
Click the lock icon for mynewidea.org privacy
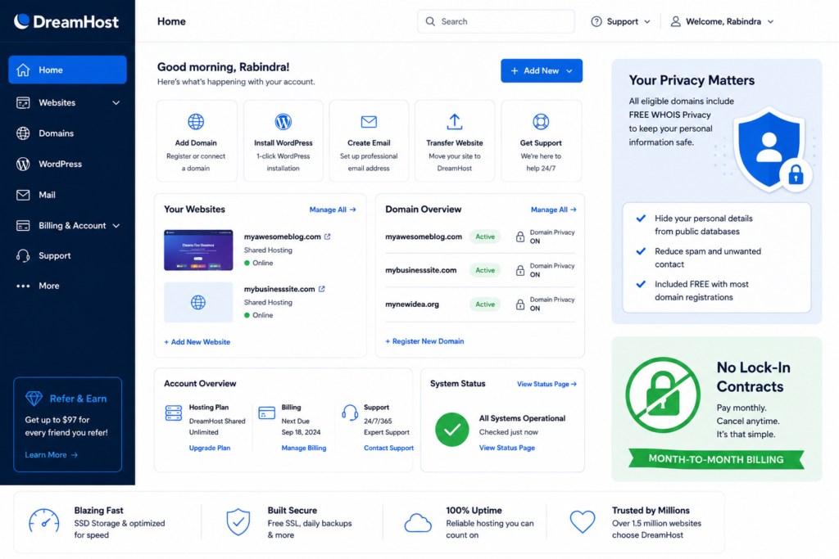(x=520, y=304)
